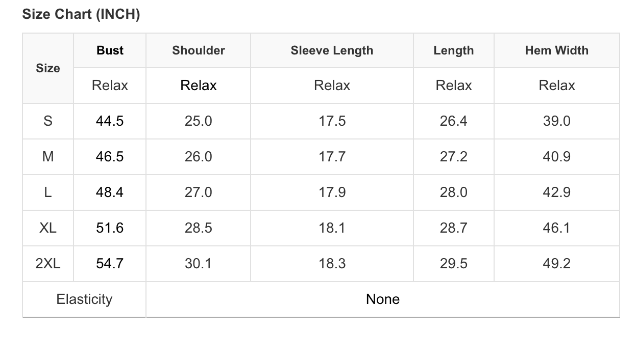This screenshot has height=337, width=636.
Task: Click the Relax subheader under Shoulder
Action: pos(198,86)
